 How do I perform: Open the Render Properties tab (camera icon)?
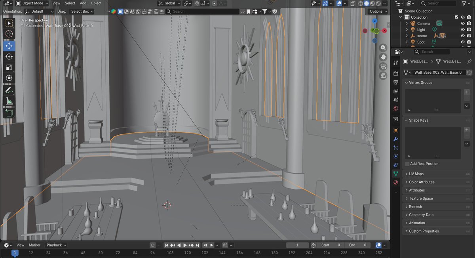click(395, 73)
